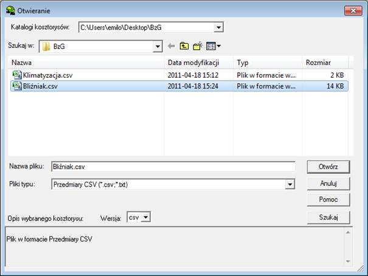Sort files by Rozmiar column

click(x=325, y=63)
